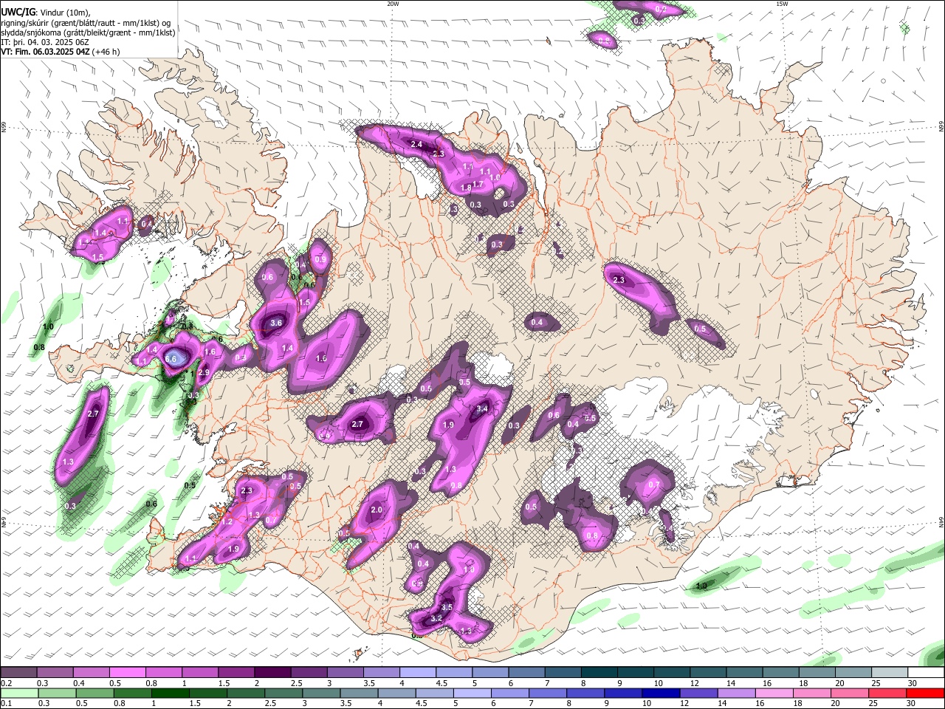Viewport: 945px width, 709px height.
Task: Click the 3.4 snowfall value on the map
Action: 483,408
